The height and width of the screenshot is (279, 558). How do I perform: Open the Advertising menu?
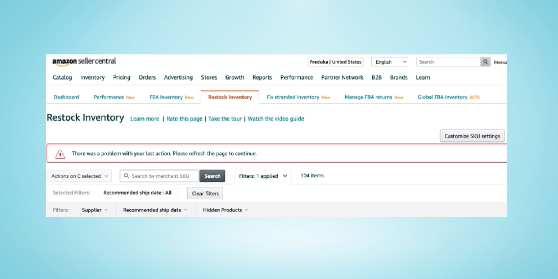(178, 77)
